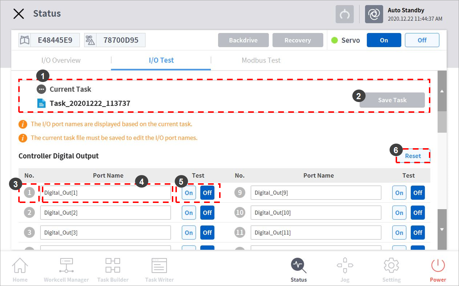
Task: Click the Digital_Out[2] port name field
Action: tap(105, 213)
